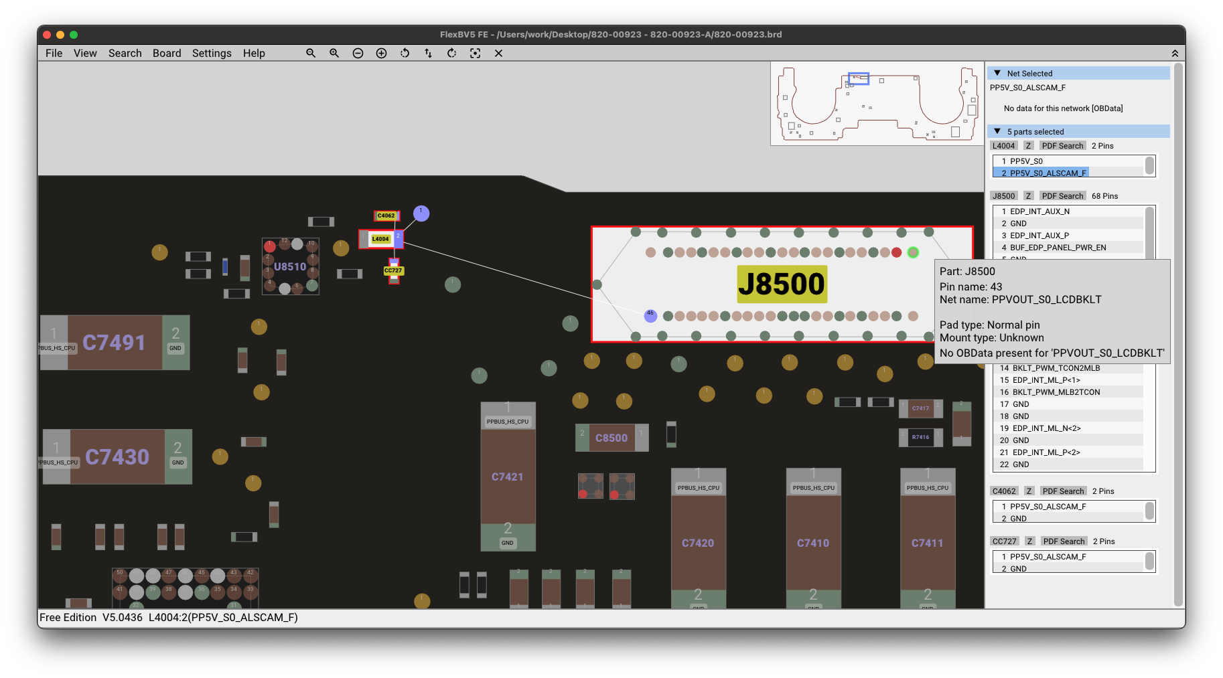Click the sidebar vertical scrollbar

(1179, 335)
